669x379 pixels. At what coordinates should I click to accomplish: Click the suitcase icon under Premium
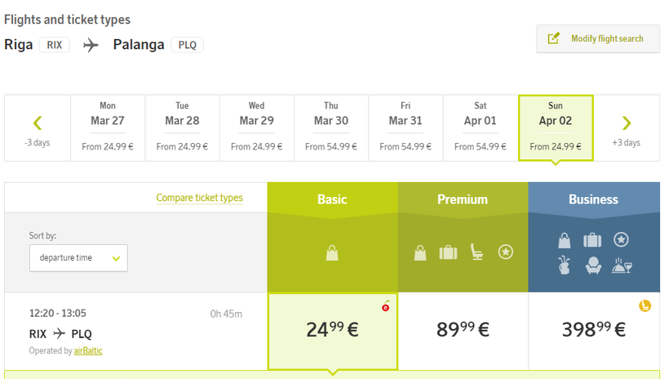(448, 252)
